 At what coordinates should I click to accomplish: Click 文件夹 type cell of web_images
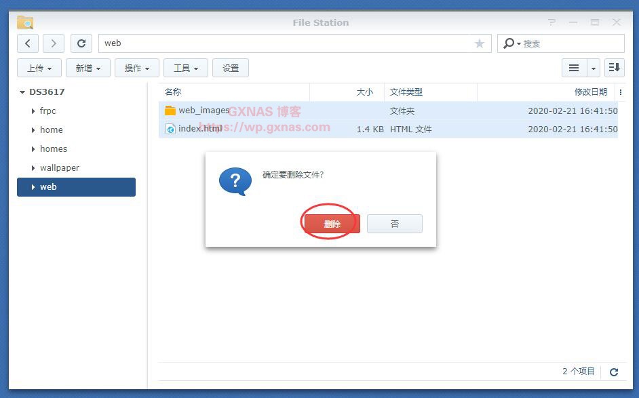point(402,111)
